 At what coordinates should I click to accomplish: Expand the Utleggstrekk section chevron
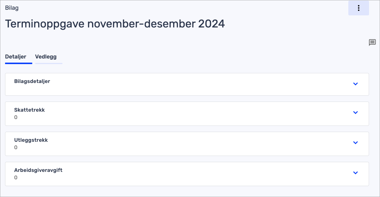point(355,143)
